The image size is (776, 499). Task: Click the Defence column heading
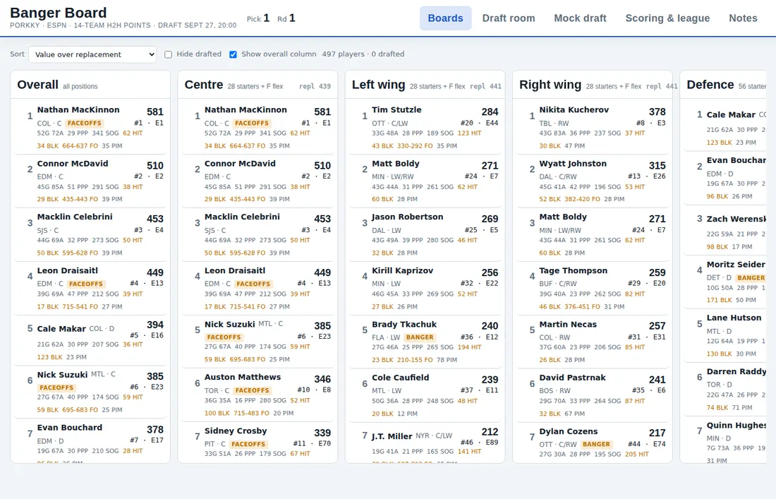[x=710, y=85]
